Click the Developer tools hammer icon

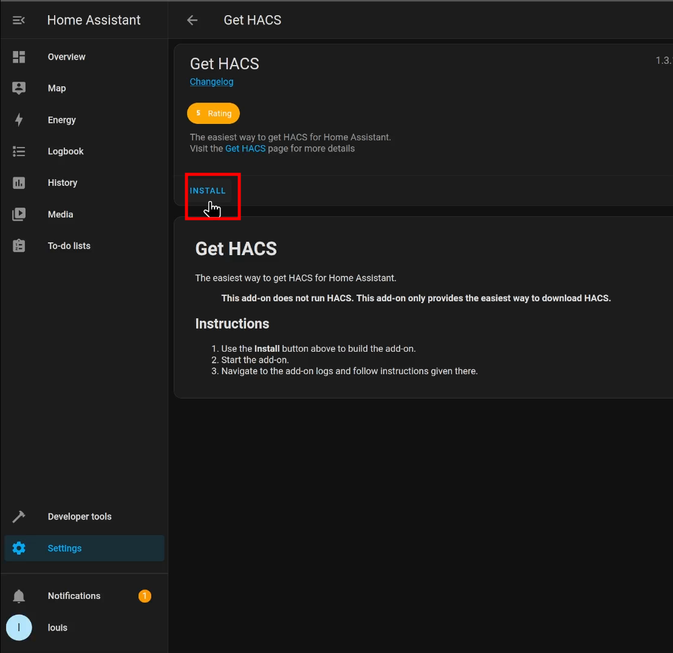point(19,516)
